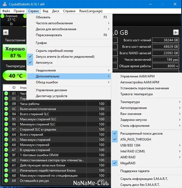Image resolution: width=182 pixels, height=188 pixels.
Task: Click green status dot for attribute A8
Action: coord(6,176)
